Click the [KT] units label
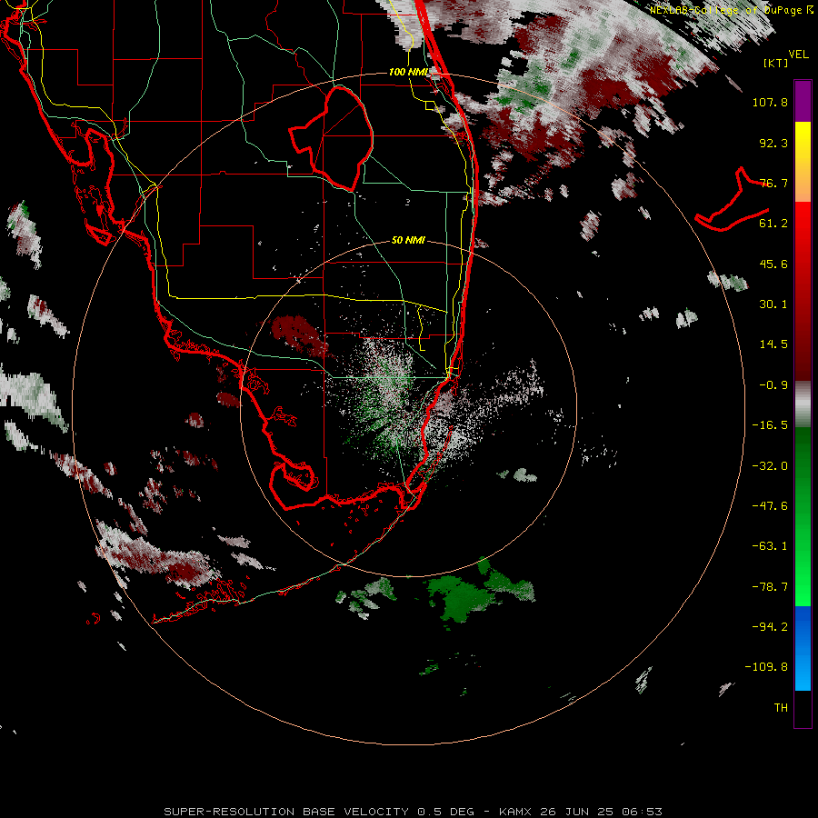The image size is (818, 818). click(x=776, y=63)
